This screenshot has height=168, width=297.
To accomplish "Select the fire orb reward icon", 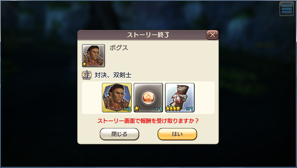I will pyautogui.click(x=148, y=98).
